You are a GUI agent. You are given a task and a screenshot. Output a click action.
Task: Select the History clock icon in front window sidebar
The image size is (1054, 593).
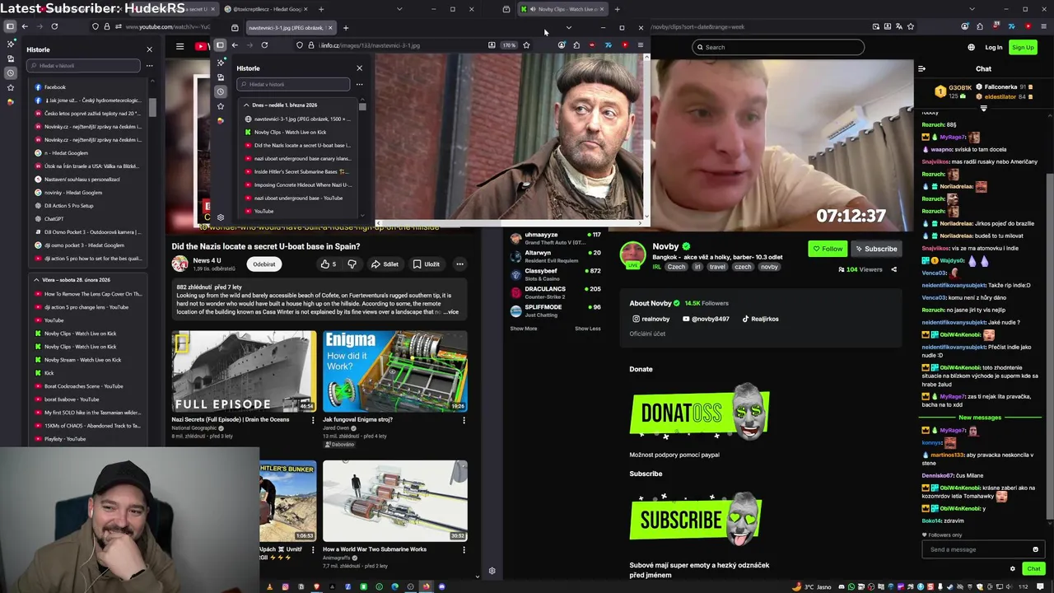pos(221,91)
